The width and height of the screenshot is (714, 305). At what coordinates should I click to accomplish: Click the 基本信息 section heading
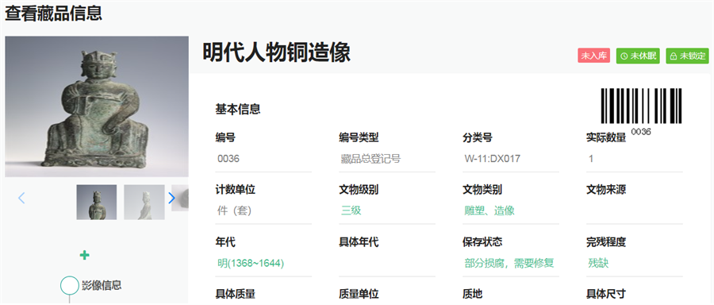click(238, 110)
